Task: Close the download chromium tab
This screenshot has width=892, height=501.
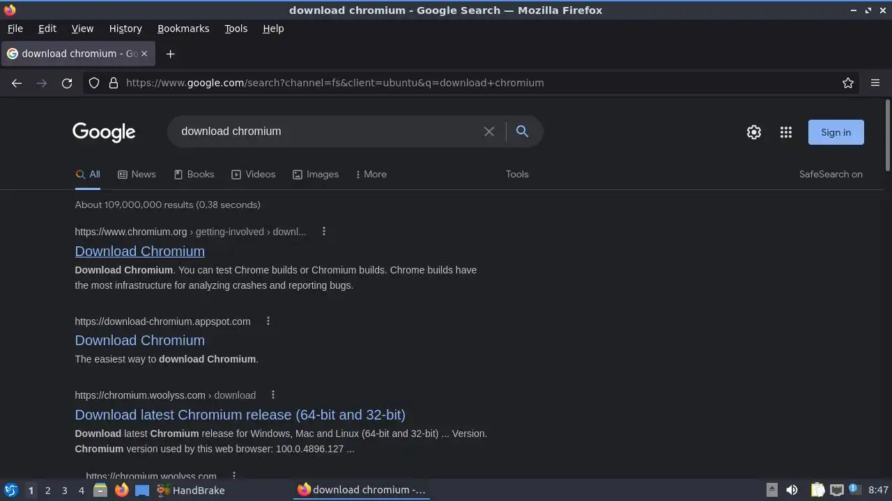Action: click(144, 54)
